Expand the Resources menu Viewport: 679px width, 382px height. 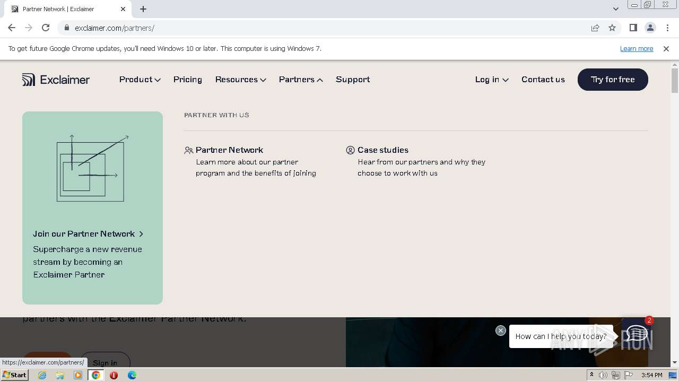coord(240,80)
